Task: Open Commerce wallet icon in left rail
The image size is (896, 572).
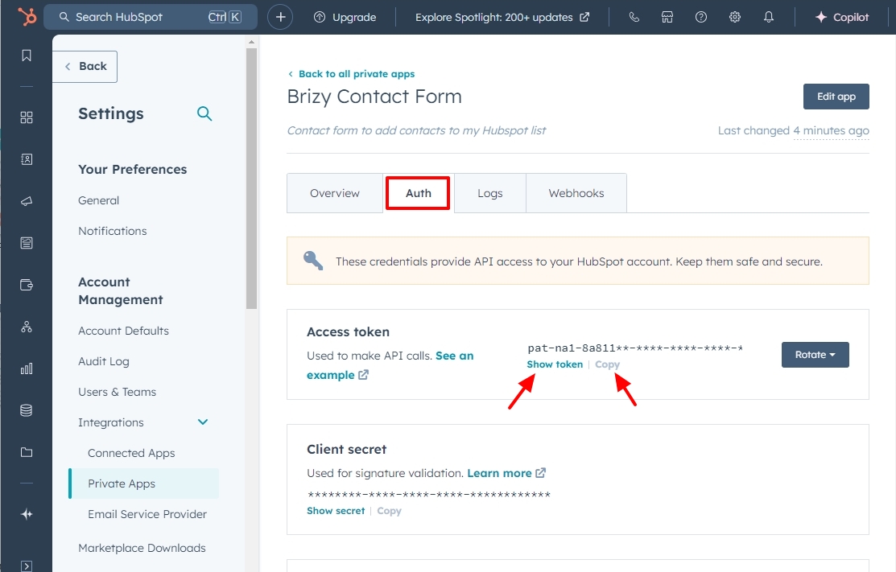Action: [x=27, y=285]
